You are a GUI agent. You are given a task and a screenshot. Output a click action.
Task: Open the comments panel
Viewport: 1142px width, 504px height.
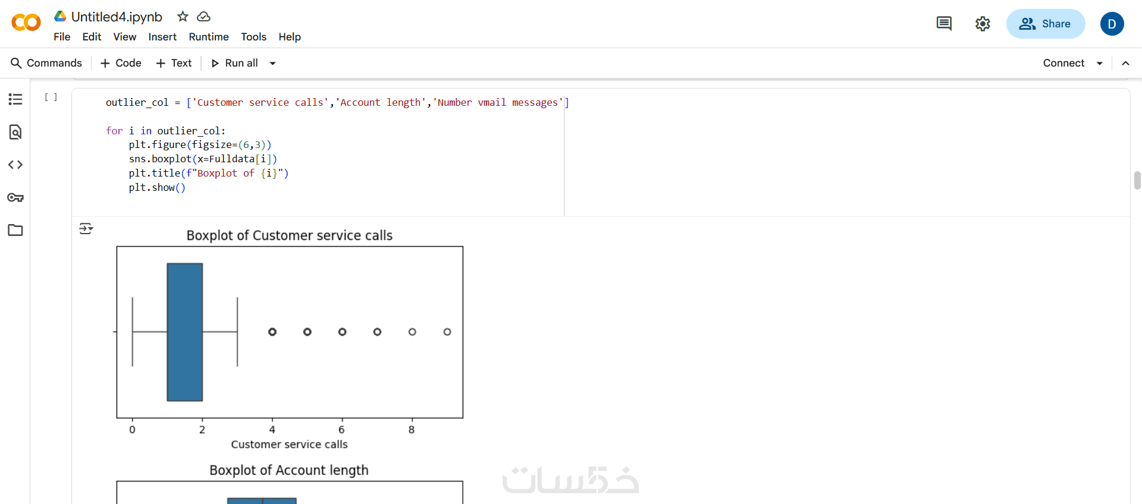coord(943,24)
